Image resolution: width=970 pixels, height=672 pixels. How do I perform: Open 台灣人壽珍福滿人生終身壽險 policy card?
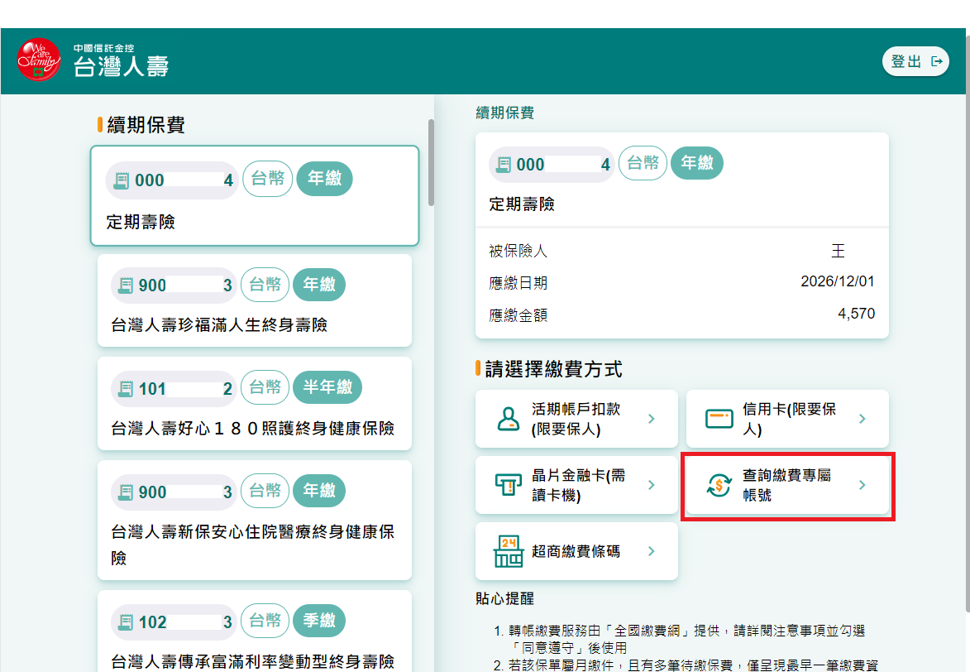(254, 300)
